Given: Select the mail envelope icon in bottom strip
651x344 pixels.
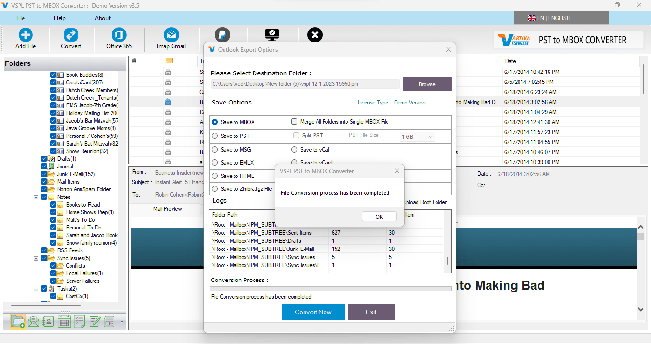Looking at the screenshot, I should tap(33, 322).
